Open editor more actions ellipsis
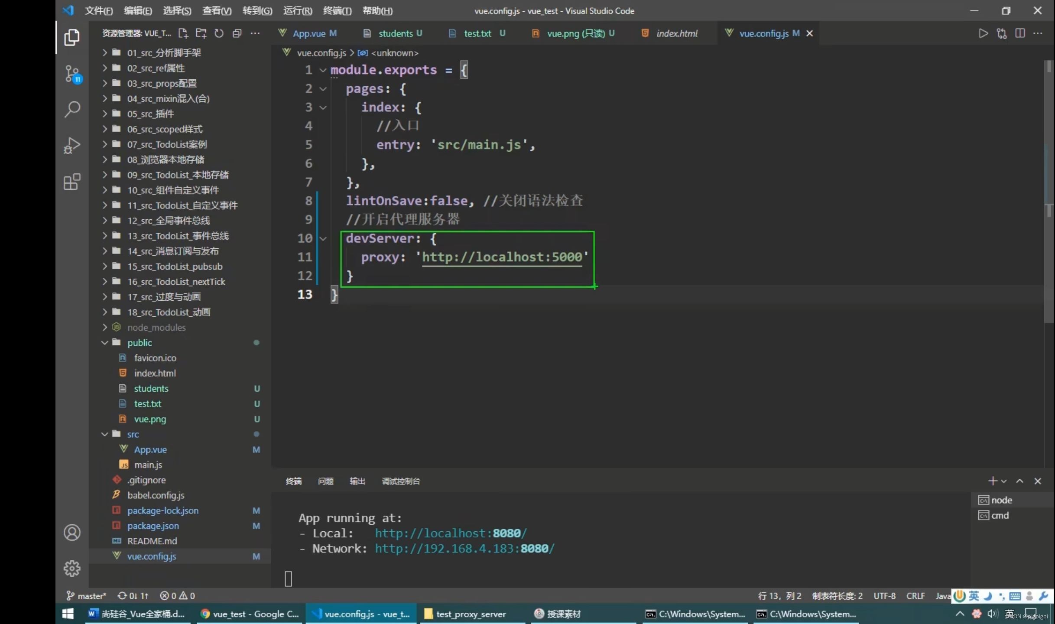Viewport: 1055px width, 624px height. pos(1038,33)
